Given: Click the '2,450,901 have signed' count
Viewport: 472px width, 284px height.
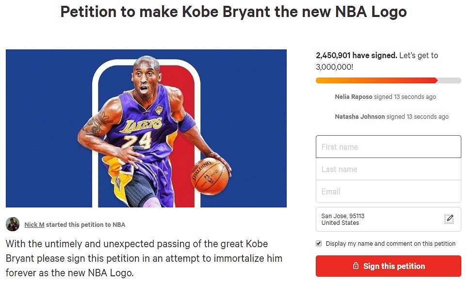Looking at the screenshot, I should 356,56.
